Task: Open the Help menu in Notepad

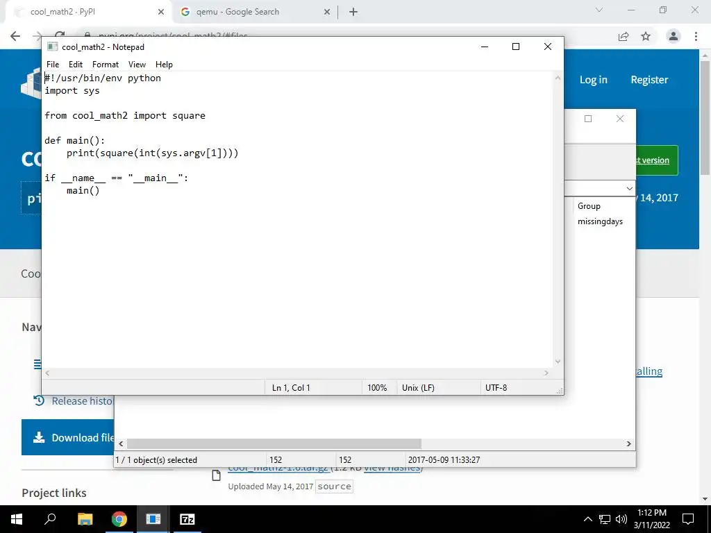Action: point(164,65)
